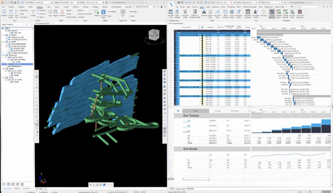Open Time Usage Models

tap(256, 13)
